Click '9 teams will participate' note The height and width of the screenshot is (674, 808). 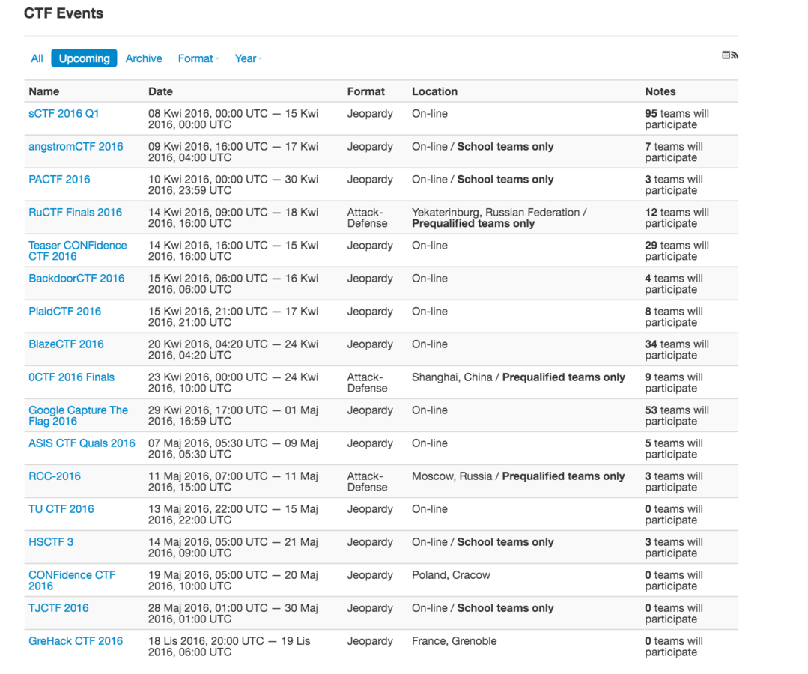pos(673,383)
